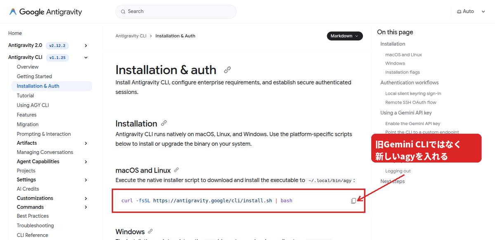Viewport: 495px width, 240px height.
Task: Jump to Using a Gemini API key
Action: click(406, 113)
